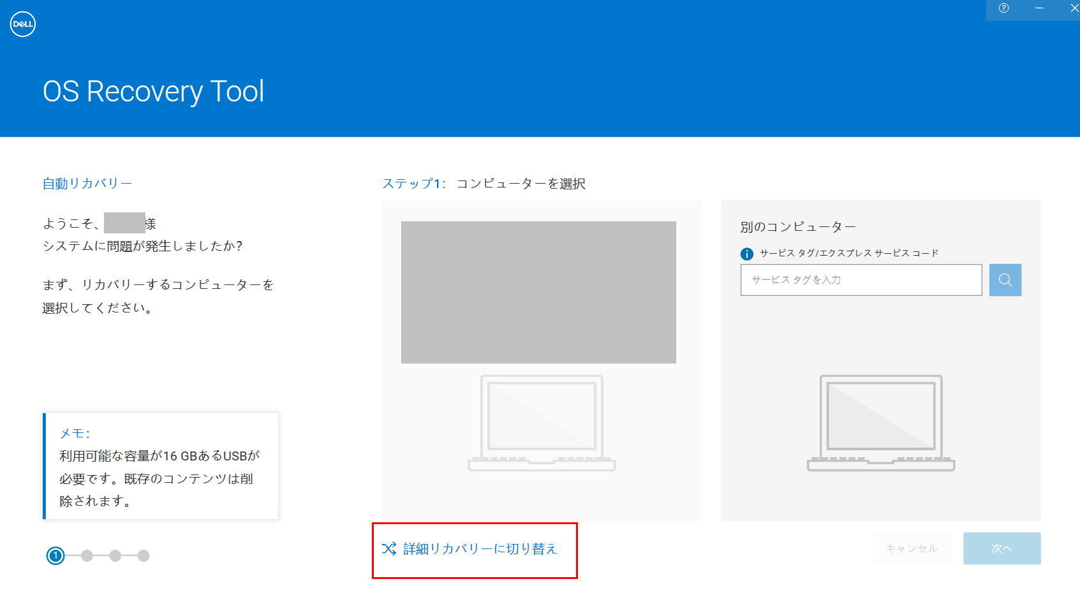The height and width of the screenshot is (609, 1080).
Task: Click the サービス タグ/エクスプレス サービス コード label
Action: tap(849, 253)
